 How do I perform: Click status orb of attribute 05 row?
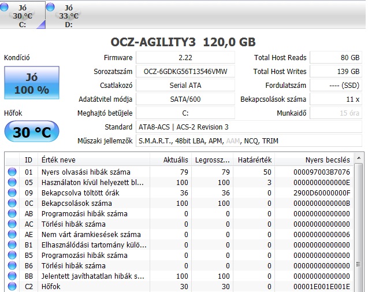[x=12, y=182]
